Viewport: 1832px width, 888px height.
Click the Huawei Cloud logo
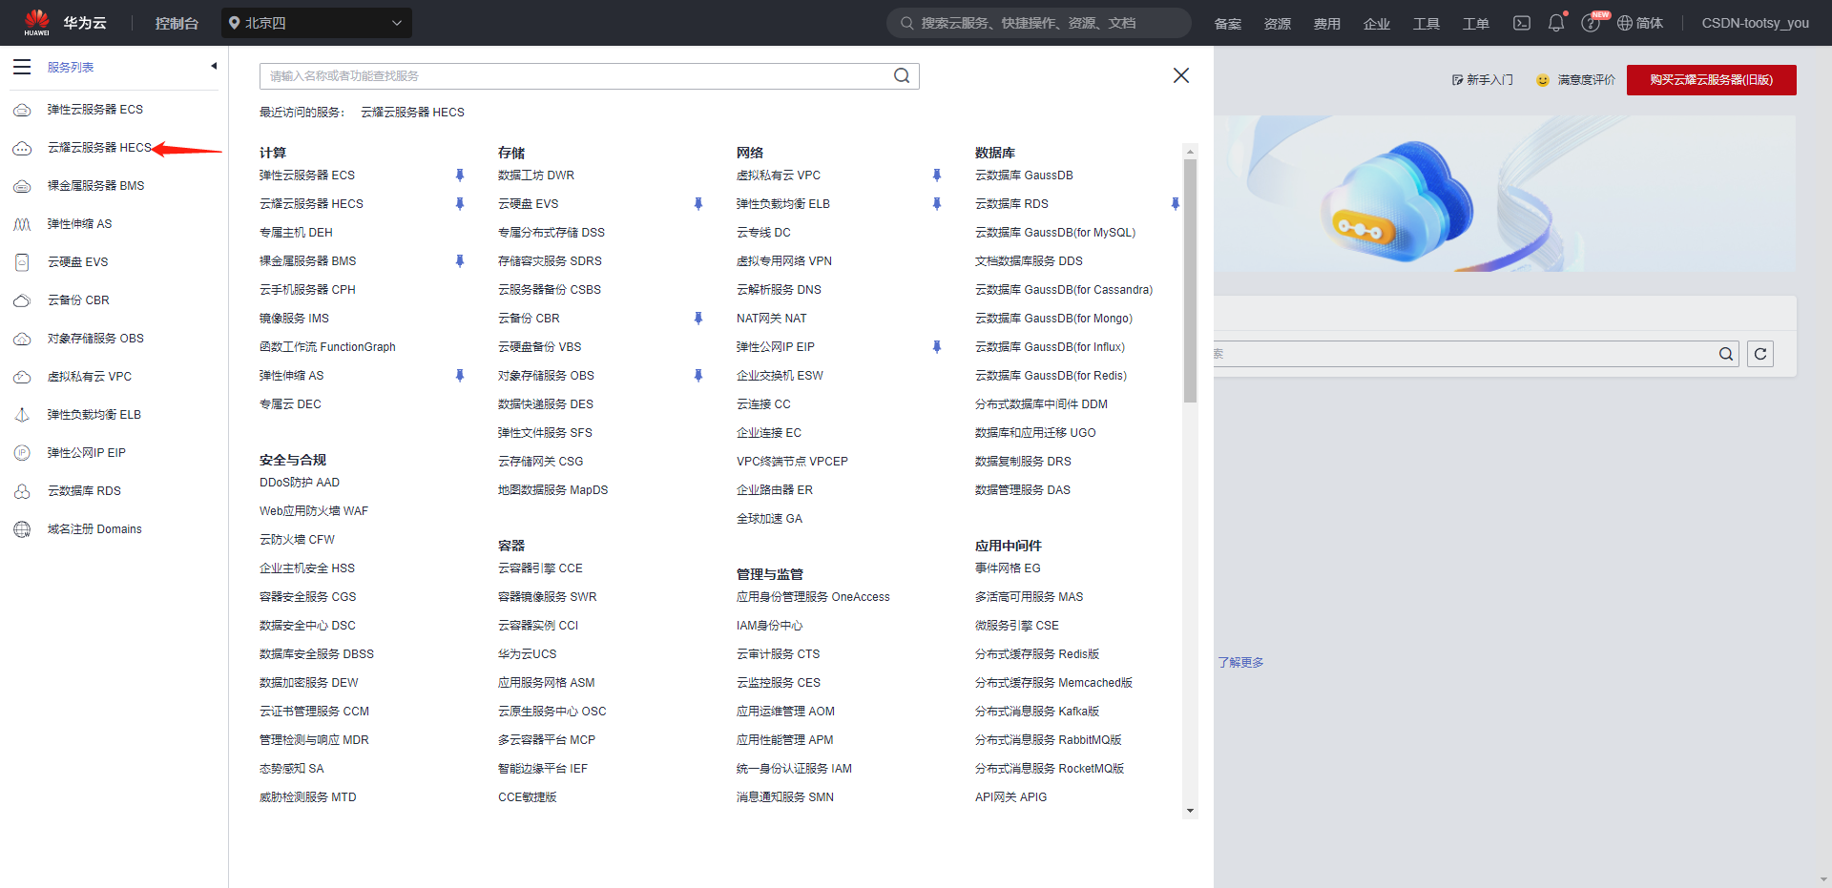click(x=37, y=22)
